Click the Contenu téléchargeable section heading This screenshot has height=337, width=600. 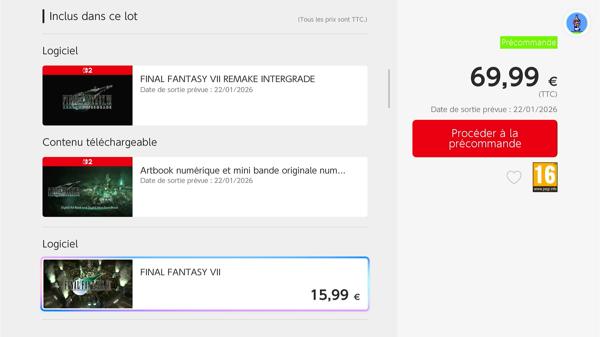pyautogui.click(x=100, y=142)
